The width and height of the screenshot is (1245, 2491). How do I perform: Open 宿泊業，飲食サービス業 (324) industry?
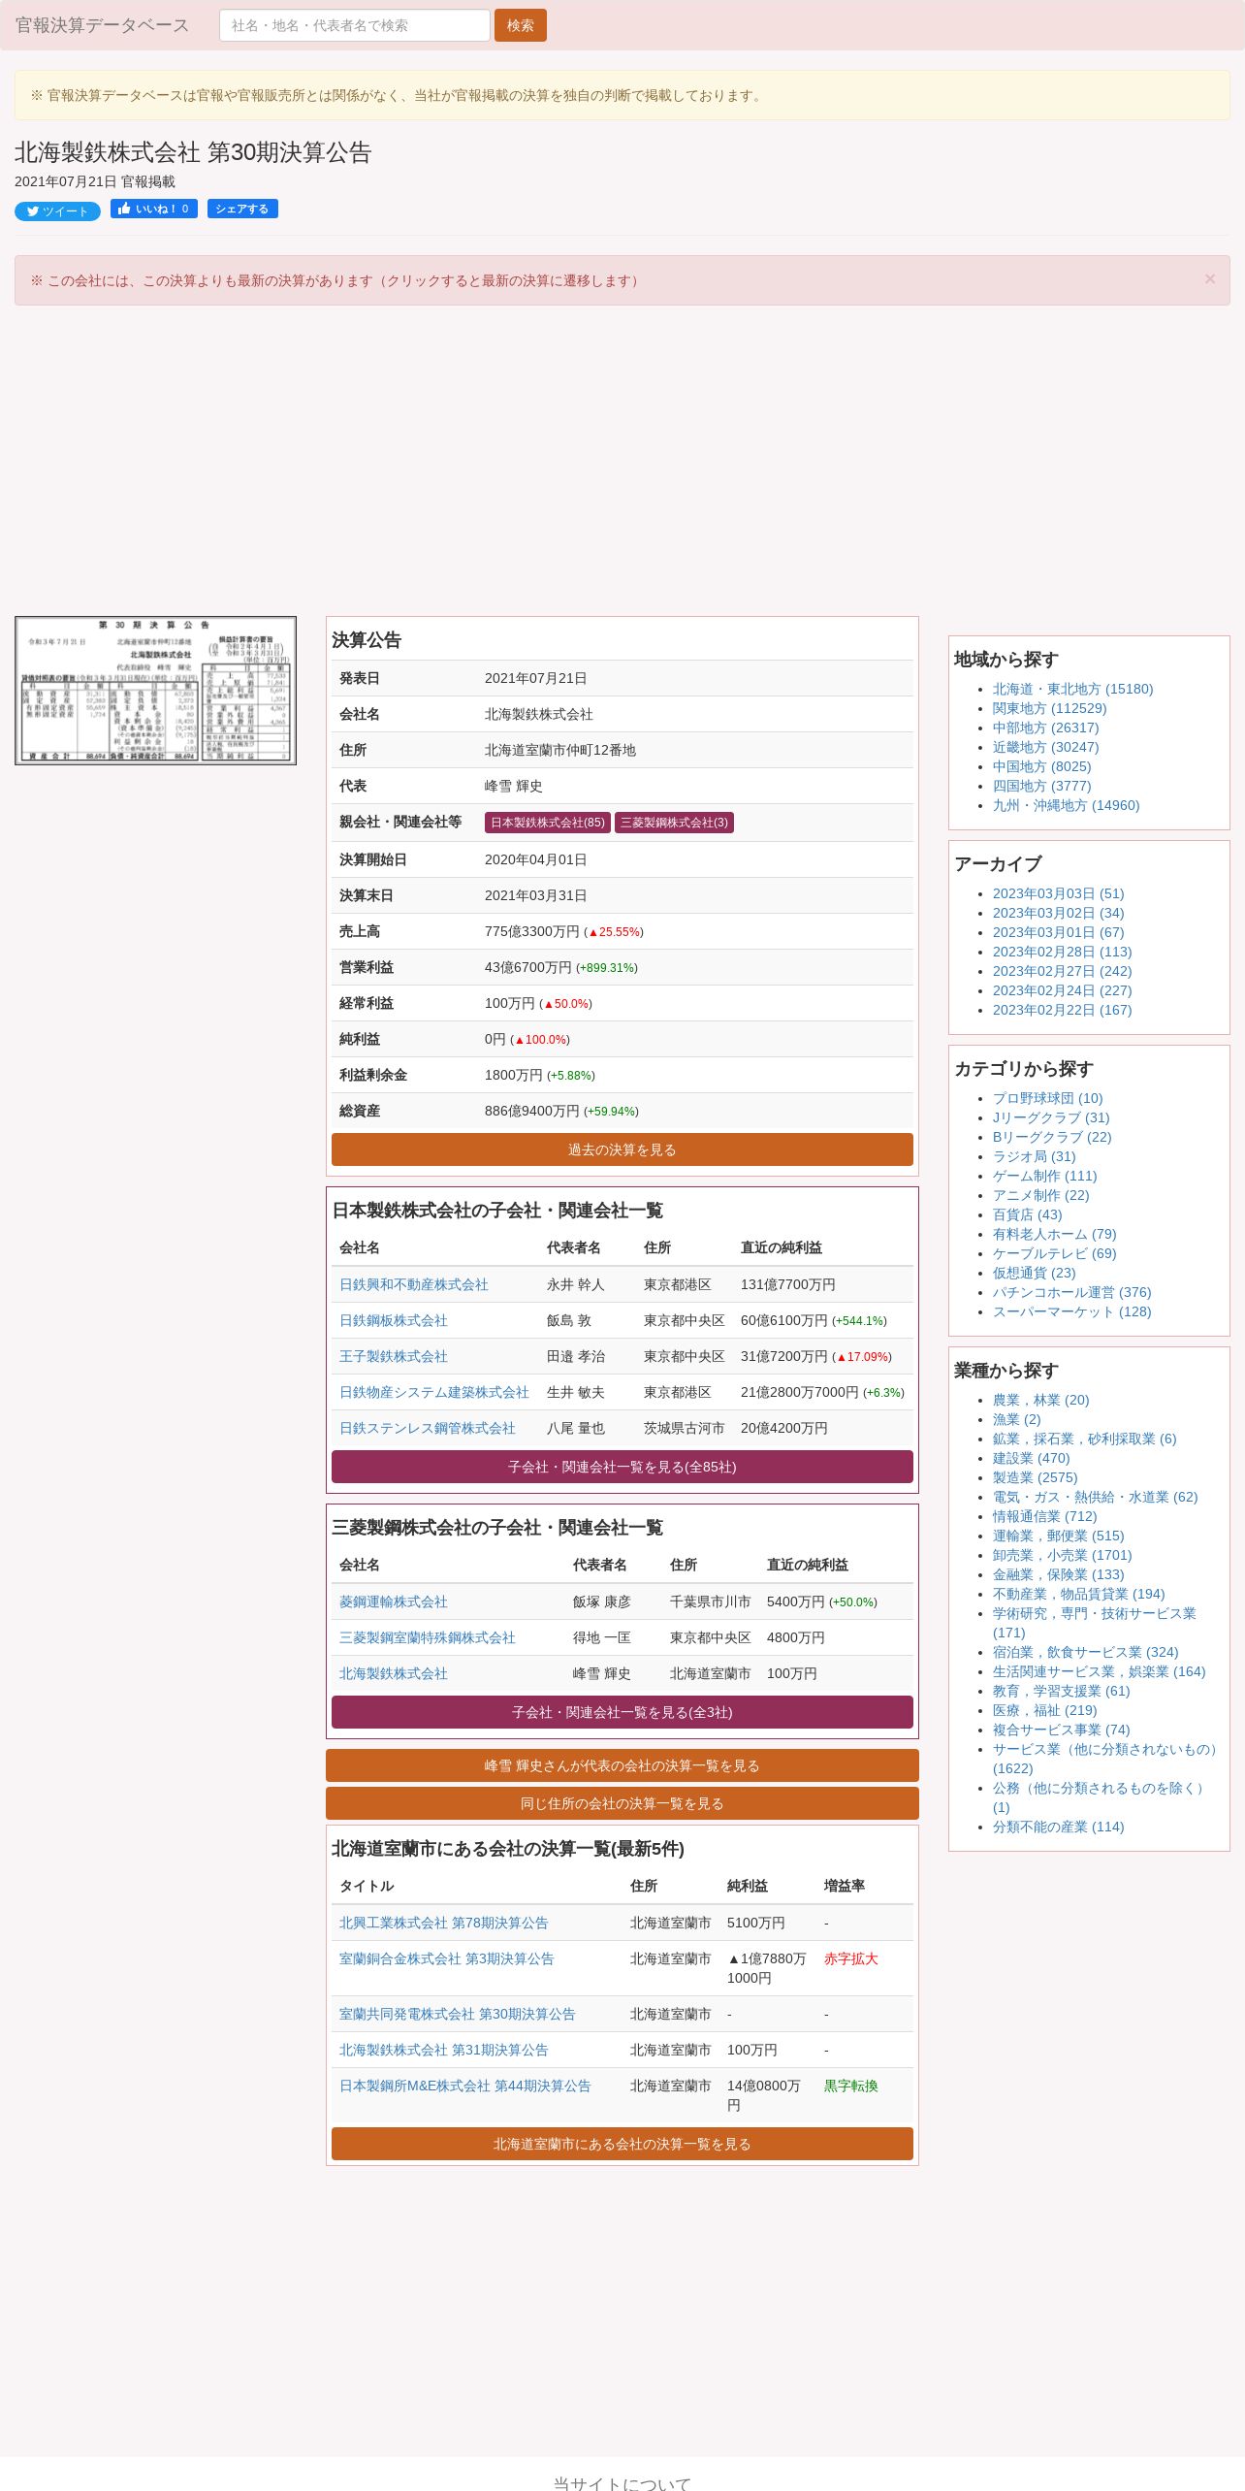[x=1086, y=1652]
